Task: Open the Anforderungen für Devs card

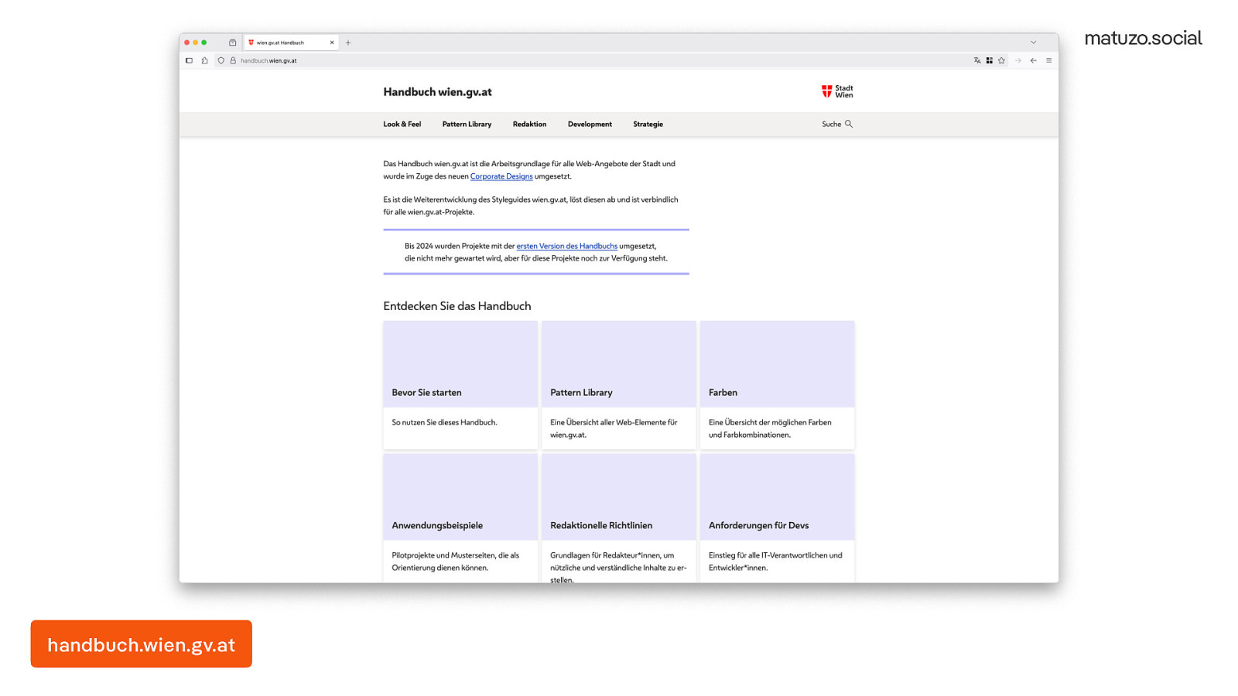Action: pos(778,518)
